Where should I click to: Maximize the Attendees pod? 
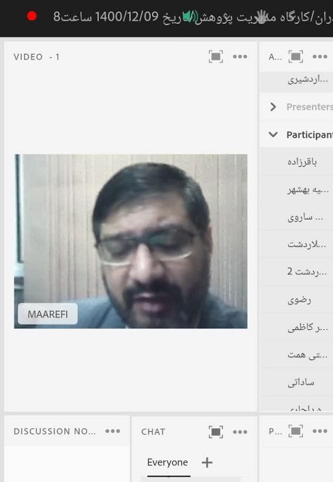[295, 57]
